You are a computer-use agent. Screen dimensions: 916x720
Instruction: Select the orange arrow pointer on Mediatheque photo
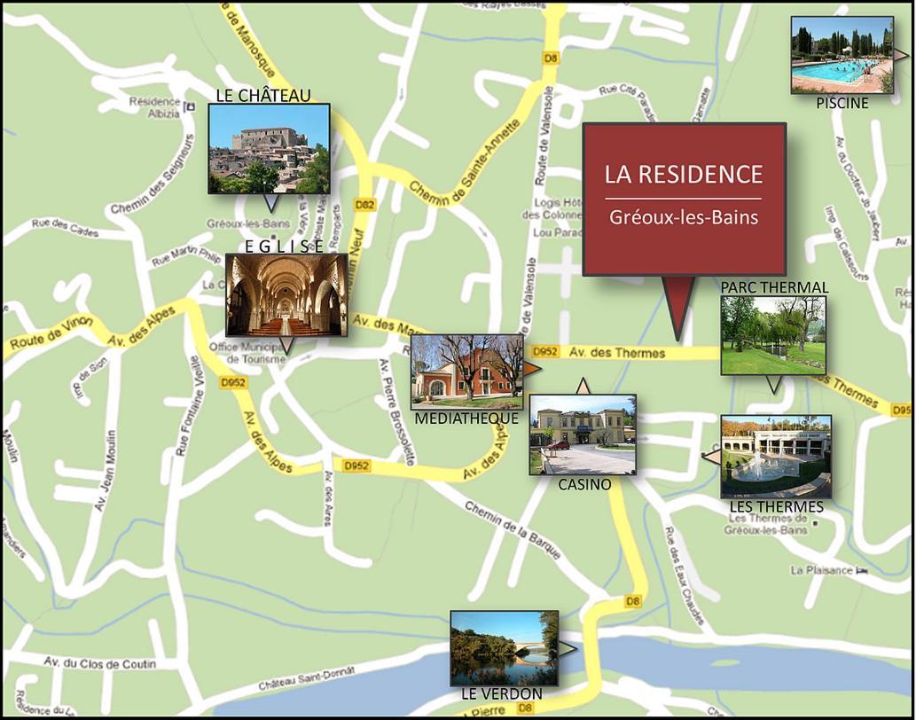pyautogui.click(x=532, y=368)
